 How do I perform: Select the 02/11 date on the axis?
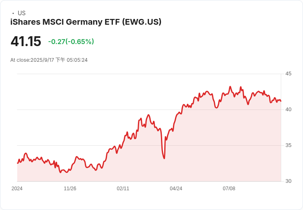pos(123,189)
